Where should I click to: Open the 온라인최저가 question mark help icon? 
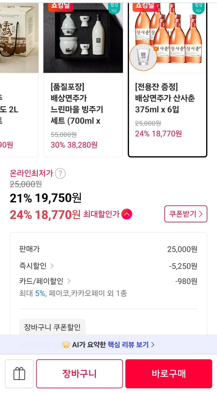[x=60, y=174]
